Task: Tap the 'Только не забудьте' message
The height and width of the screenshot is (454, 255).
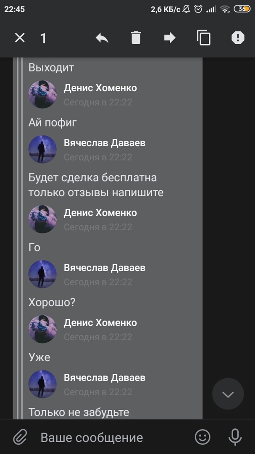Action: coord(79,412)
